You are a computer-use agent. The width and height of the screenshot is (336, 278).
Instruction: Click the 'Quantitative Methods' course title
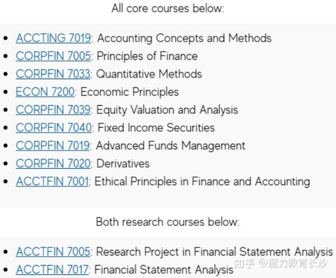(149, 74)
